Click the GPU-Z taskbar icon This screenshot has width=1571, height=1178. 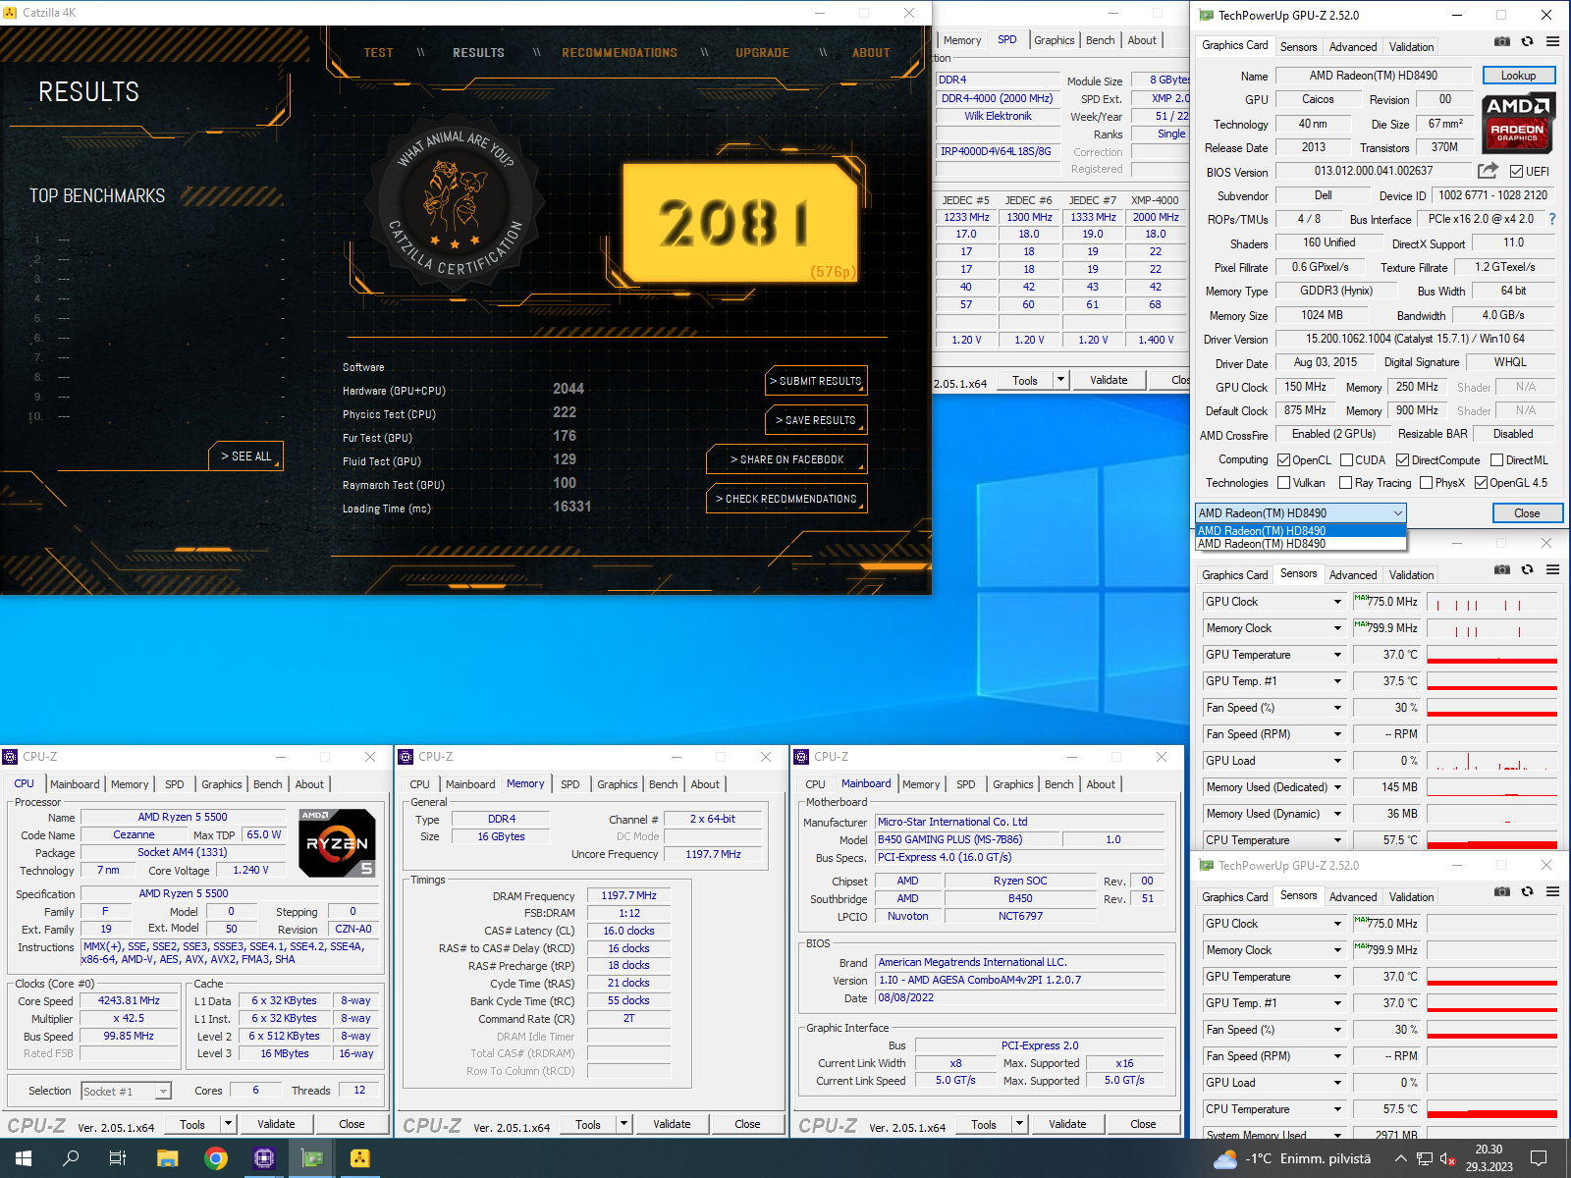pos(312,1158)
